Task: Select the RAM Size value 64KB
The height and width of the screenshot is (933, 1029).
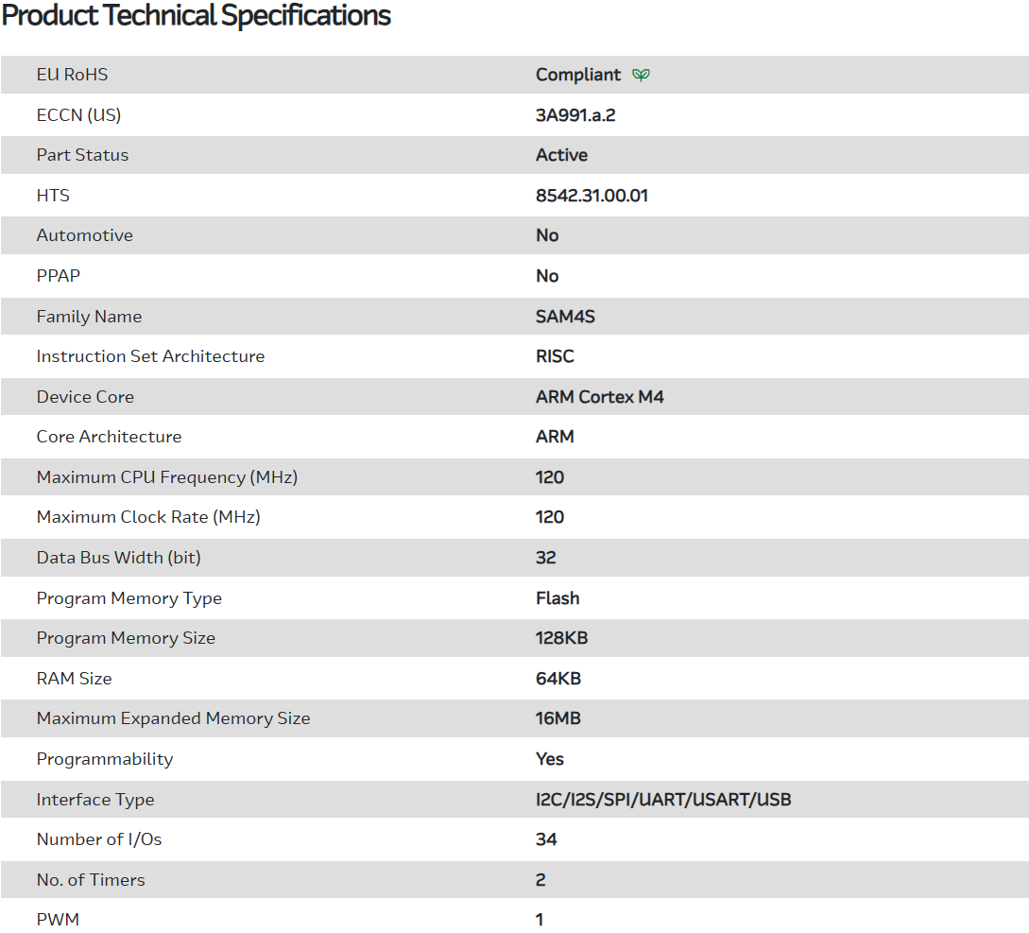Action: click(x=557, y=679)
